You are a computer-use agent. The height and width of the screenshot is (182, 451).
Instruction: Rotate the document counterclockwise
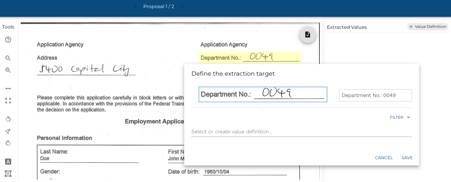pos(8,119)
